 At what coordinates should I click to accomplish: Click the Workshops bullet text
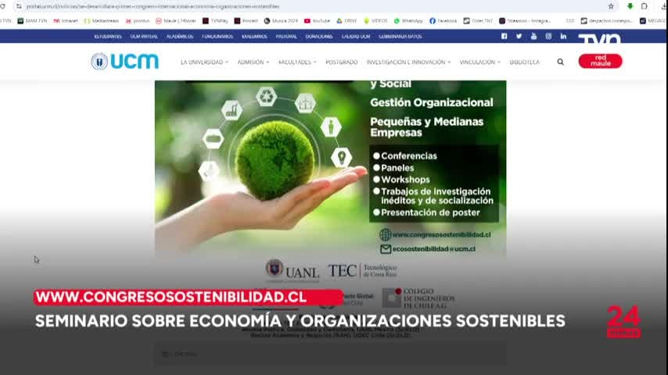click(x=405, y=180)
